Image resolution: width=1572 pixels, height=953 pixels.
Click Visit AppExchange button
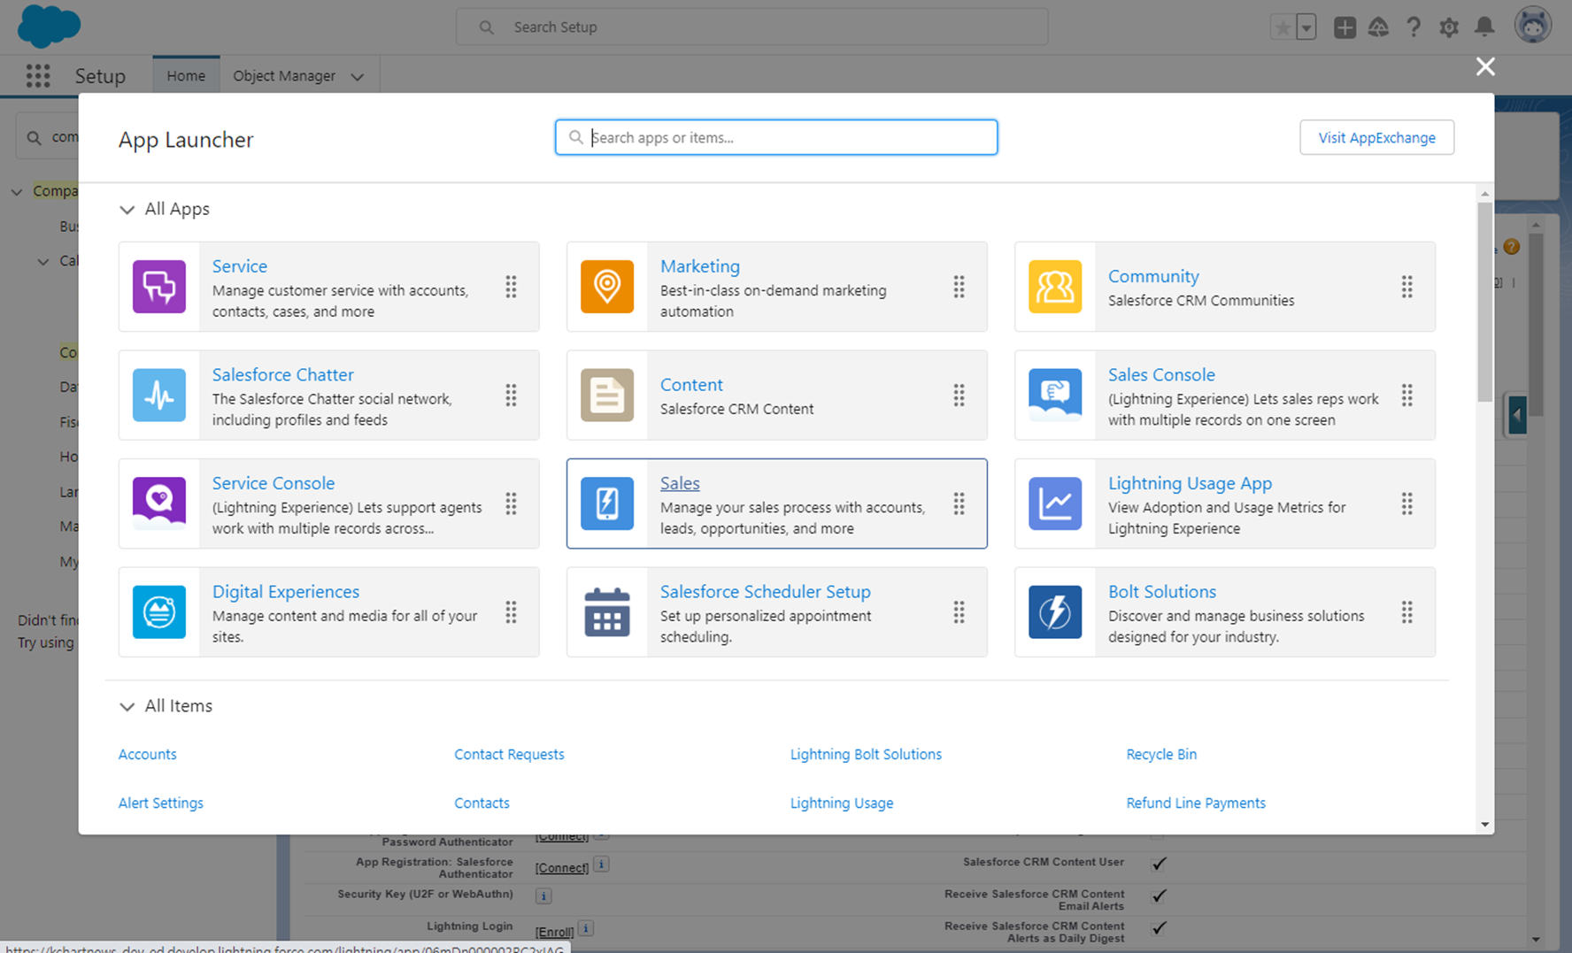1376,137
